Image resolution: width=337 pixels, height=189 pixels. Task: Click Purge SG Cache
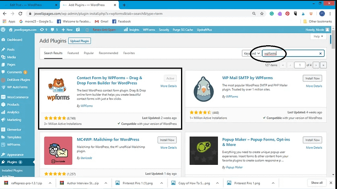coord(183,29)
